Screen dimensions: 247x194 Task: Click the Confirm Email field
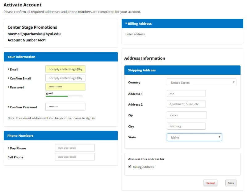[65, 78]
